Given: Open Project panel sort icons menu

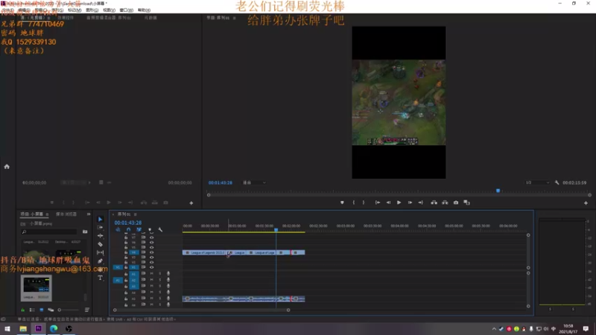Looking at the screenshot, I should click(x=87, y=310).
